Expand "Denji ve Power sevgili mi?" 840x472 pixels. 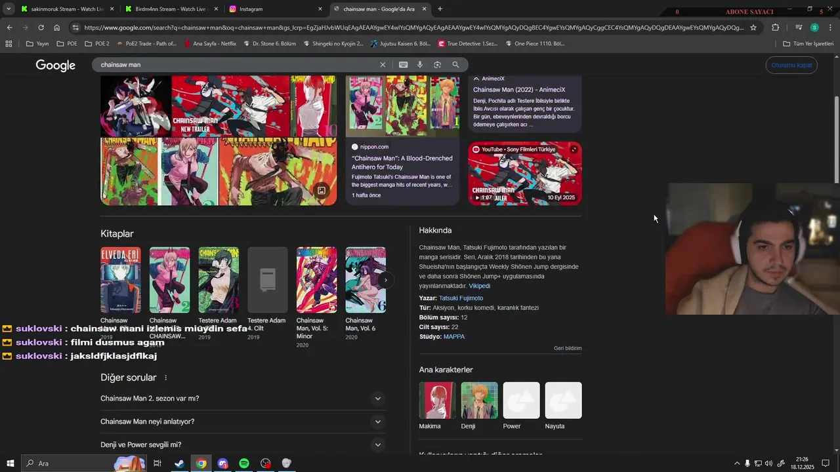[242, 444]
